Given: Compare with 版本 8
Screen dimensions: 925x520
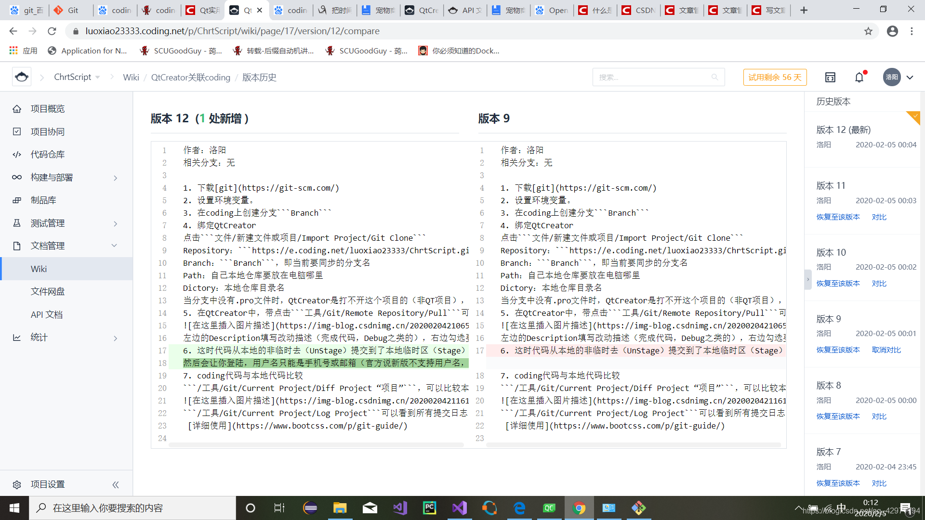Looking at the screenshot, I should pyautogui.click(x=879, y=416).
